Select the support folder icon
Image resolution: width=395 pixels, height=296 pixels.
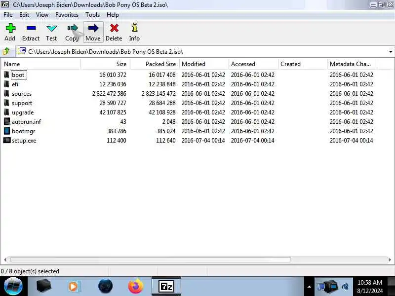(6, 103)
